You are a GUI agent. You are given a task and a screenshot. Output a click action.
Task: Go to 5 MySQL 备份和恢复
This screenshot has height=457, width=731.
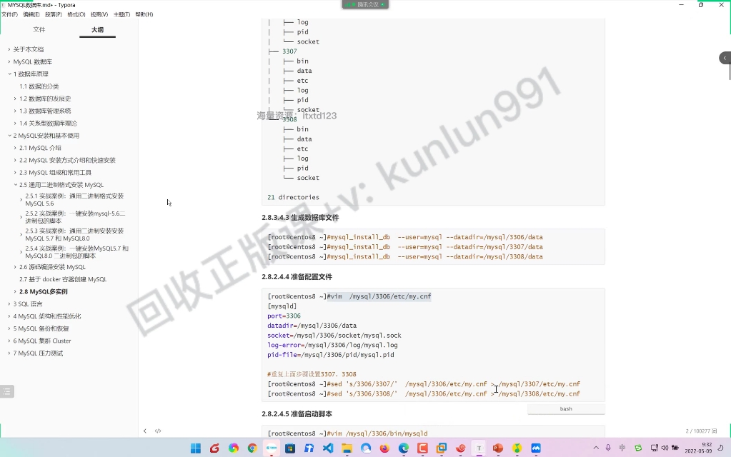tap(41, 328)
